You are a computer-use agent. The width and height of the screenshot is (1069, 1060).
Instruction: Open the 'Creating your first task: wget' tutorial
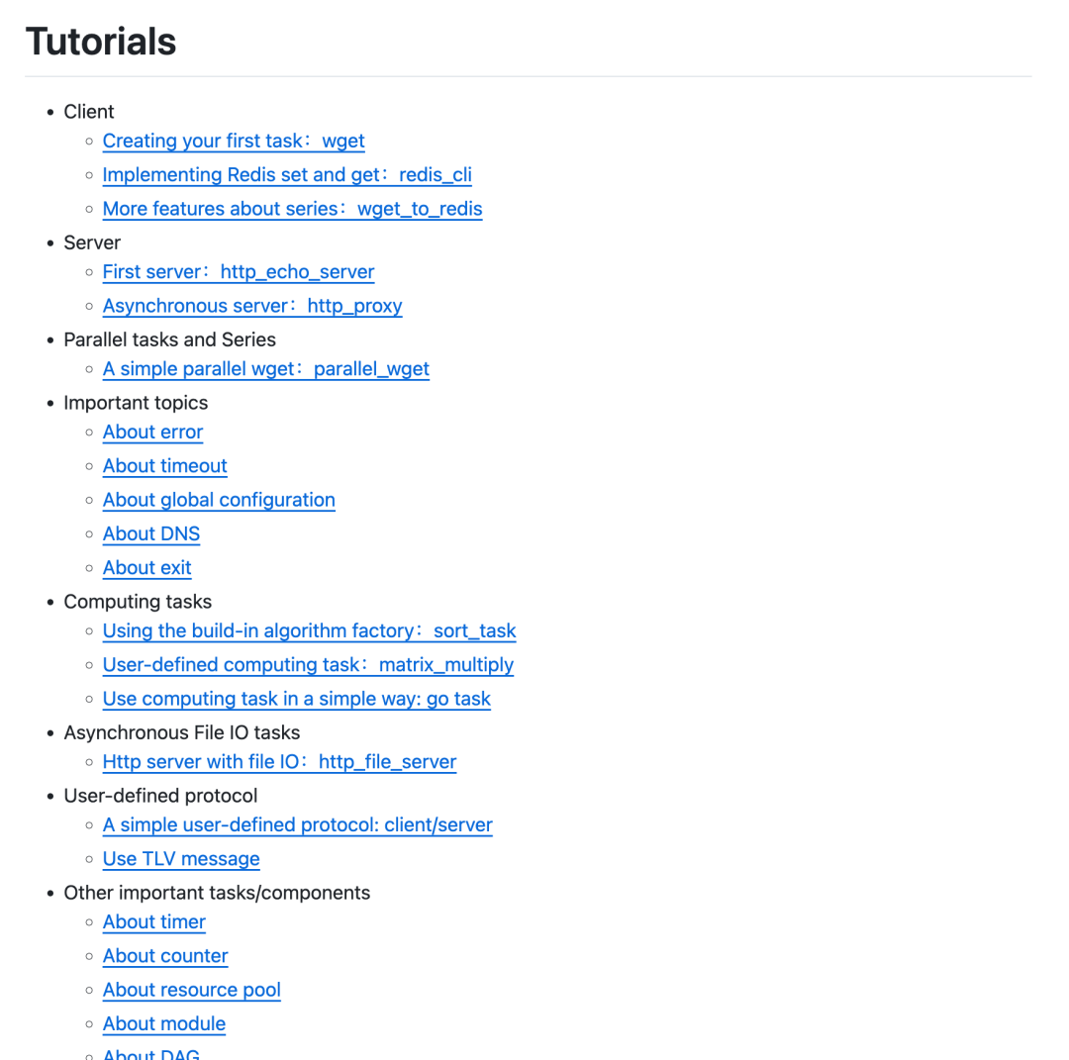tap(234, 142)
